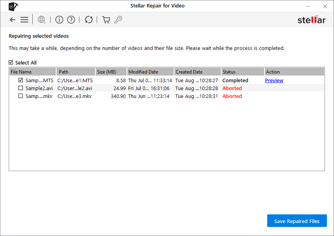Toggle the Select All checkbox

[11, 63]
